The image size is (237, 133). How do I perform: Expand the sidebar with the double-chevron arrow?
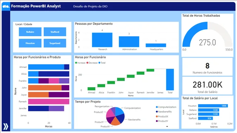[x=6, y=126]
